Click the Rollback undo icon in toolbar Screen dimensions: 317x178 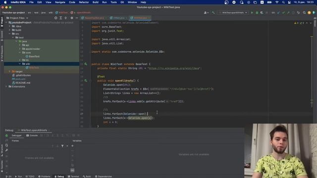pos(298,13)
